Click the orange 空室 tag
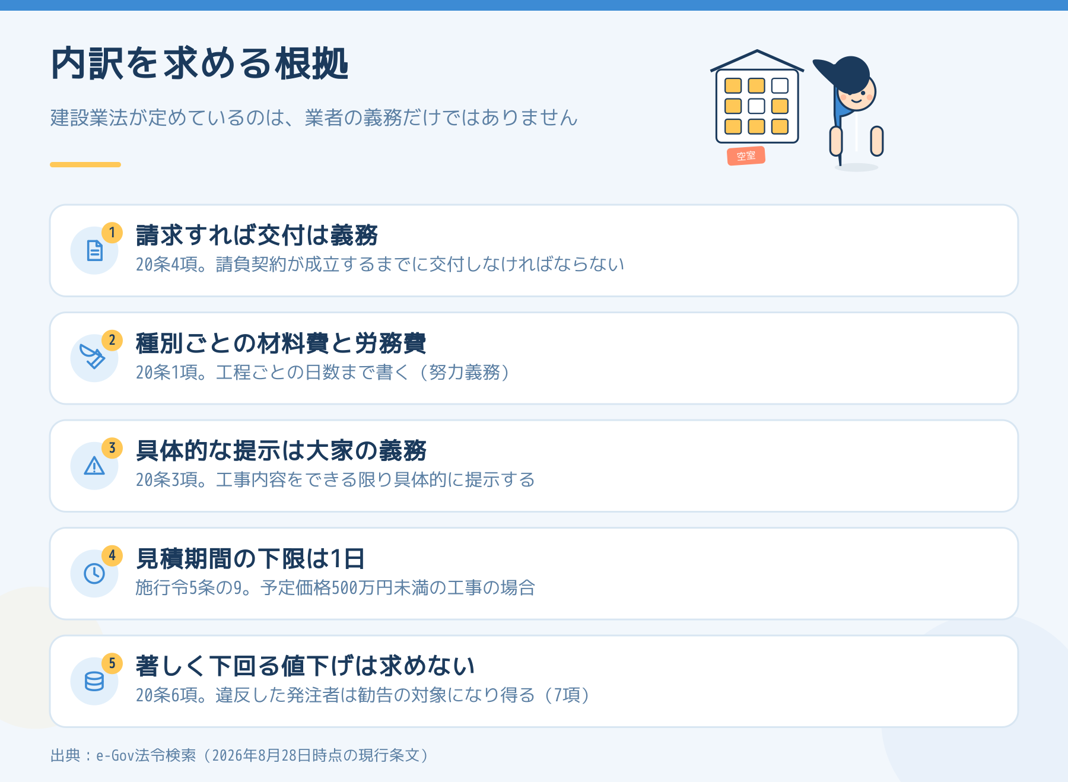Image resolution: width=1068 pixels, height=782 pixels. 746,156
